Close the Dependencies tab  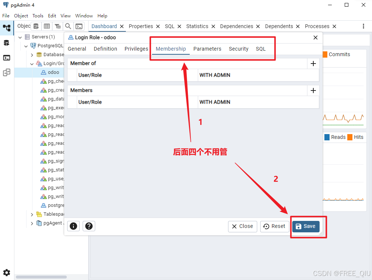coord(258,26)
